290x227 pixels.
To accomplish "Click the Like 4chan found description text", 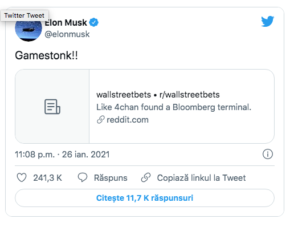I will coord(174,107).
